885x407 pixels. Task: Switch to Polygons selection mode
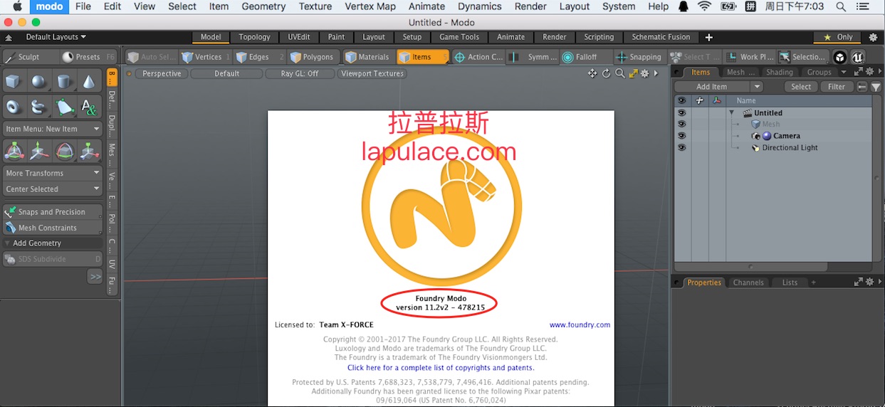313,57
